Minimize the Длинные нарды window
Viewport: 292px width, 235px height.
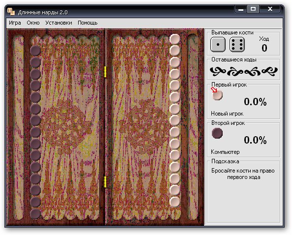[x=241, y=9]
